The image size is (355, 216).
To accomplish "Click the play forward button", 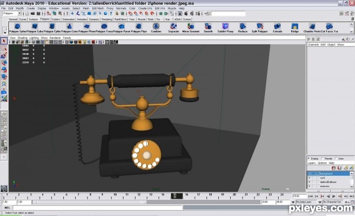I will (x=334, y=197).
